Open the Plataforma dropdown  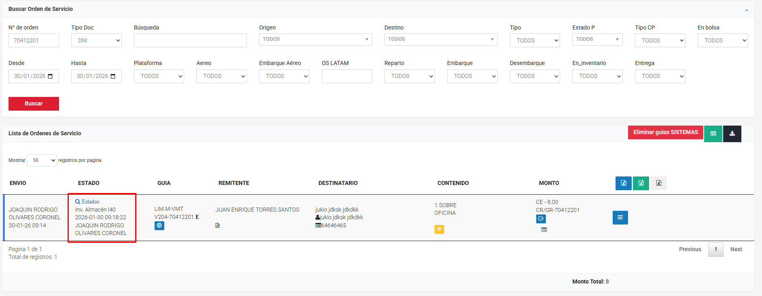[159, 76]
